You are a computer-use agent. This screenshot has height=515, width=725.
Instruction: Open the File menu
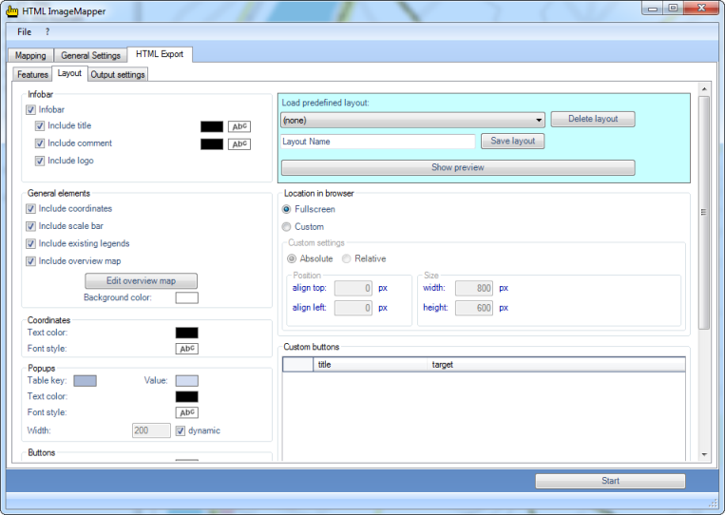pos(24,32)
